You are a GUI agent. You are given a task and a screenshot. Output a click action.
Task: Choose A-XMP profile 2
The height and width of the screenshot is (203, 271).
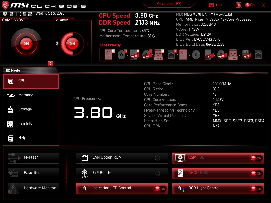(57, 44)
